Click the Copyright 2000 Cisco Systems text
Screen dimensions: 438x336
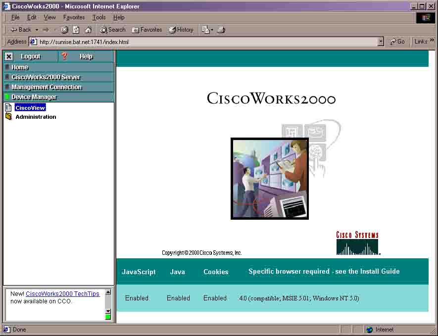[202, 253]
